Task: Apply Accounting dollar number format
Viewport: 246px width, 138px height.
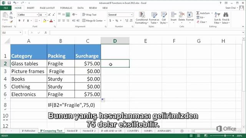Action: coord(110,20)
